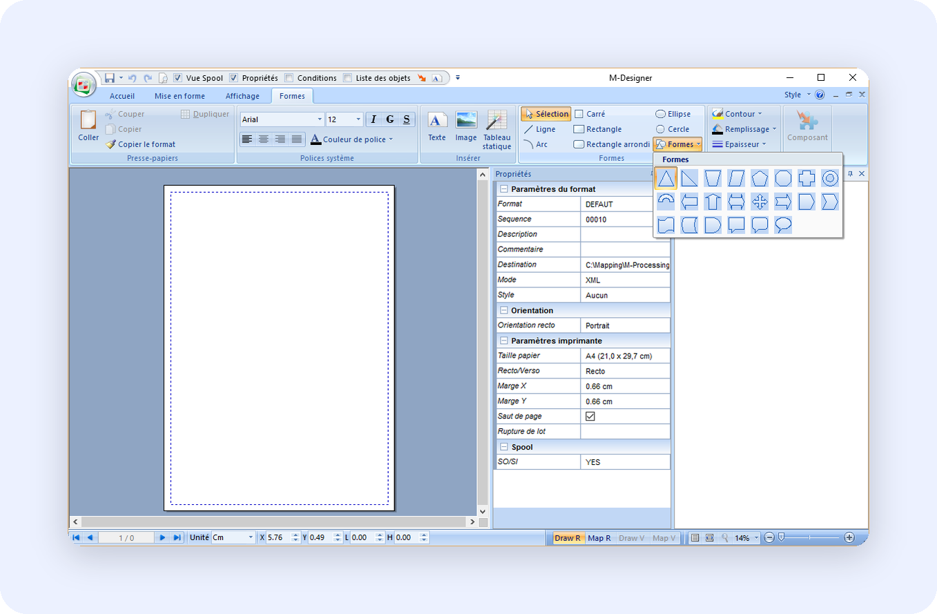Choose the pentagon shape
The width and height of the screenshot is (937, 614).
(x=760, y=179)
